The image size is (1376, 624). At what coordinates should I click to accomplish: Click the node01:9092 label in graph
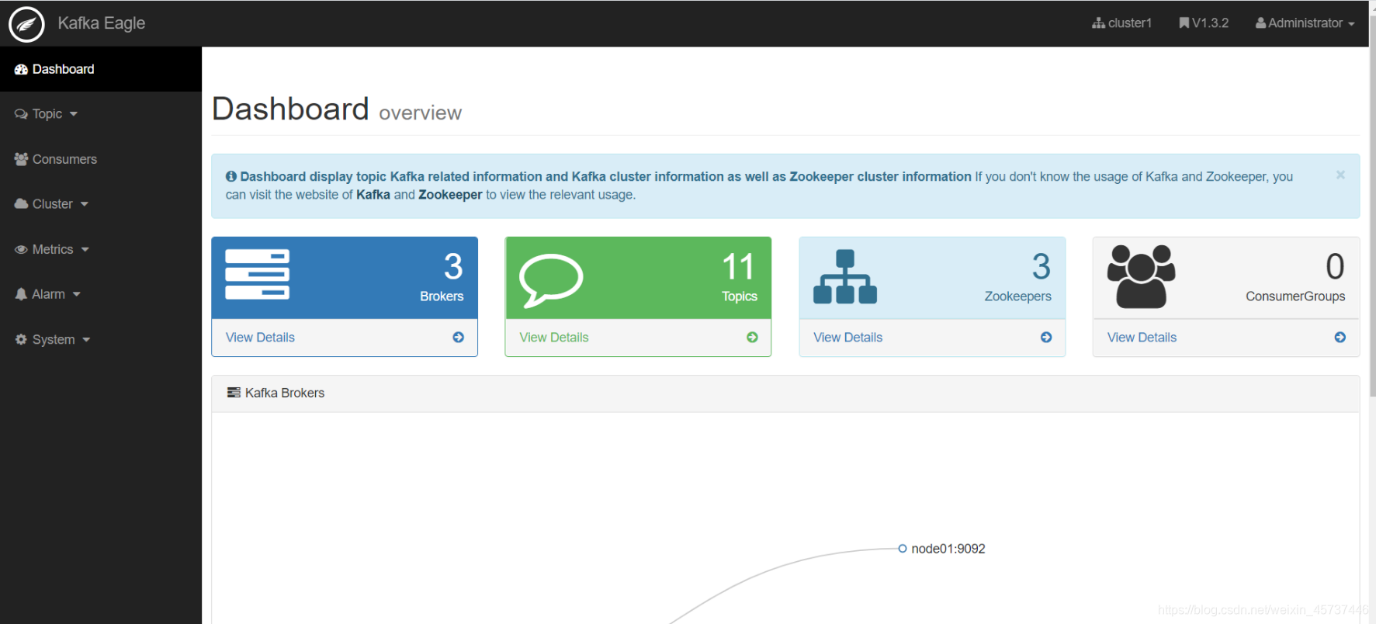click(948, 549)
